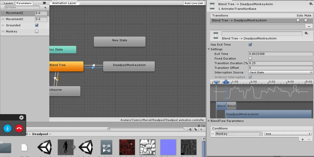Mute microphone with blue mic icon

[x=8, y=128]
